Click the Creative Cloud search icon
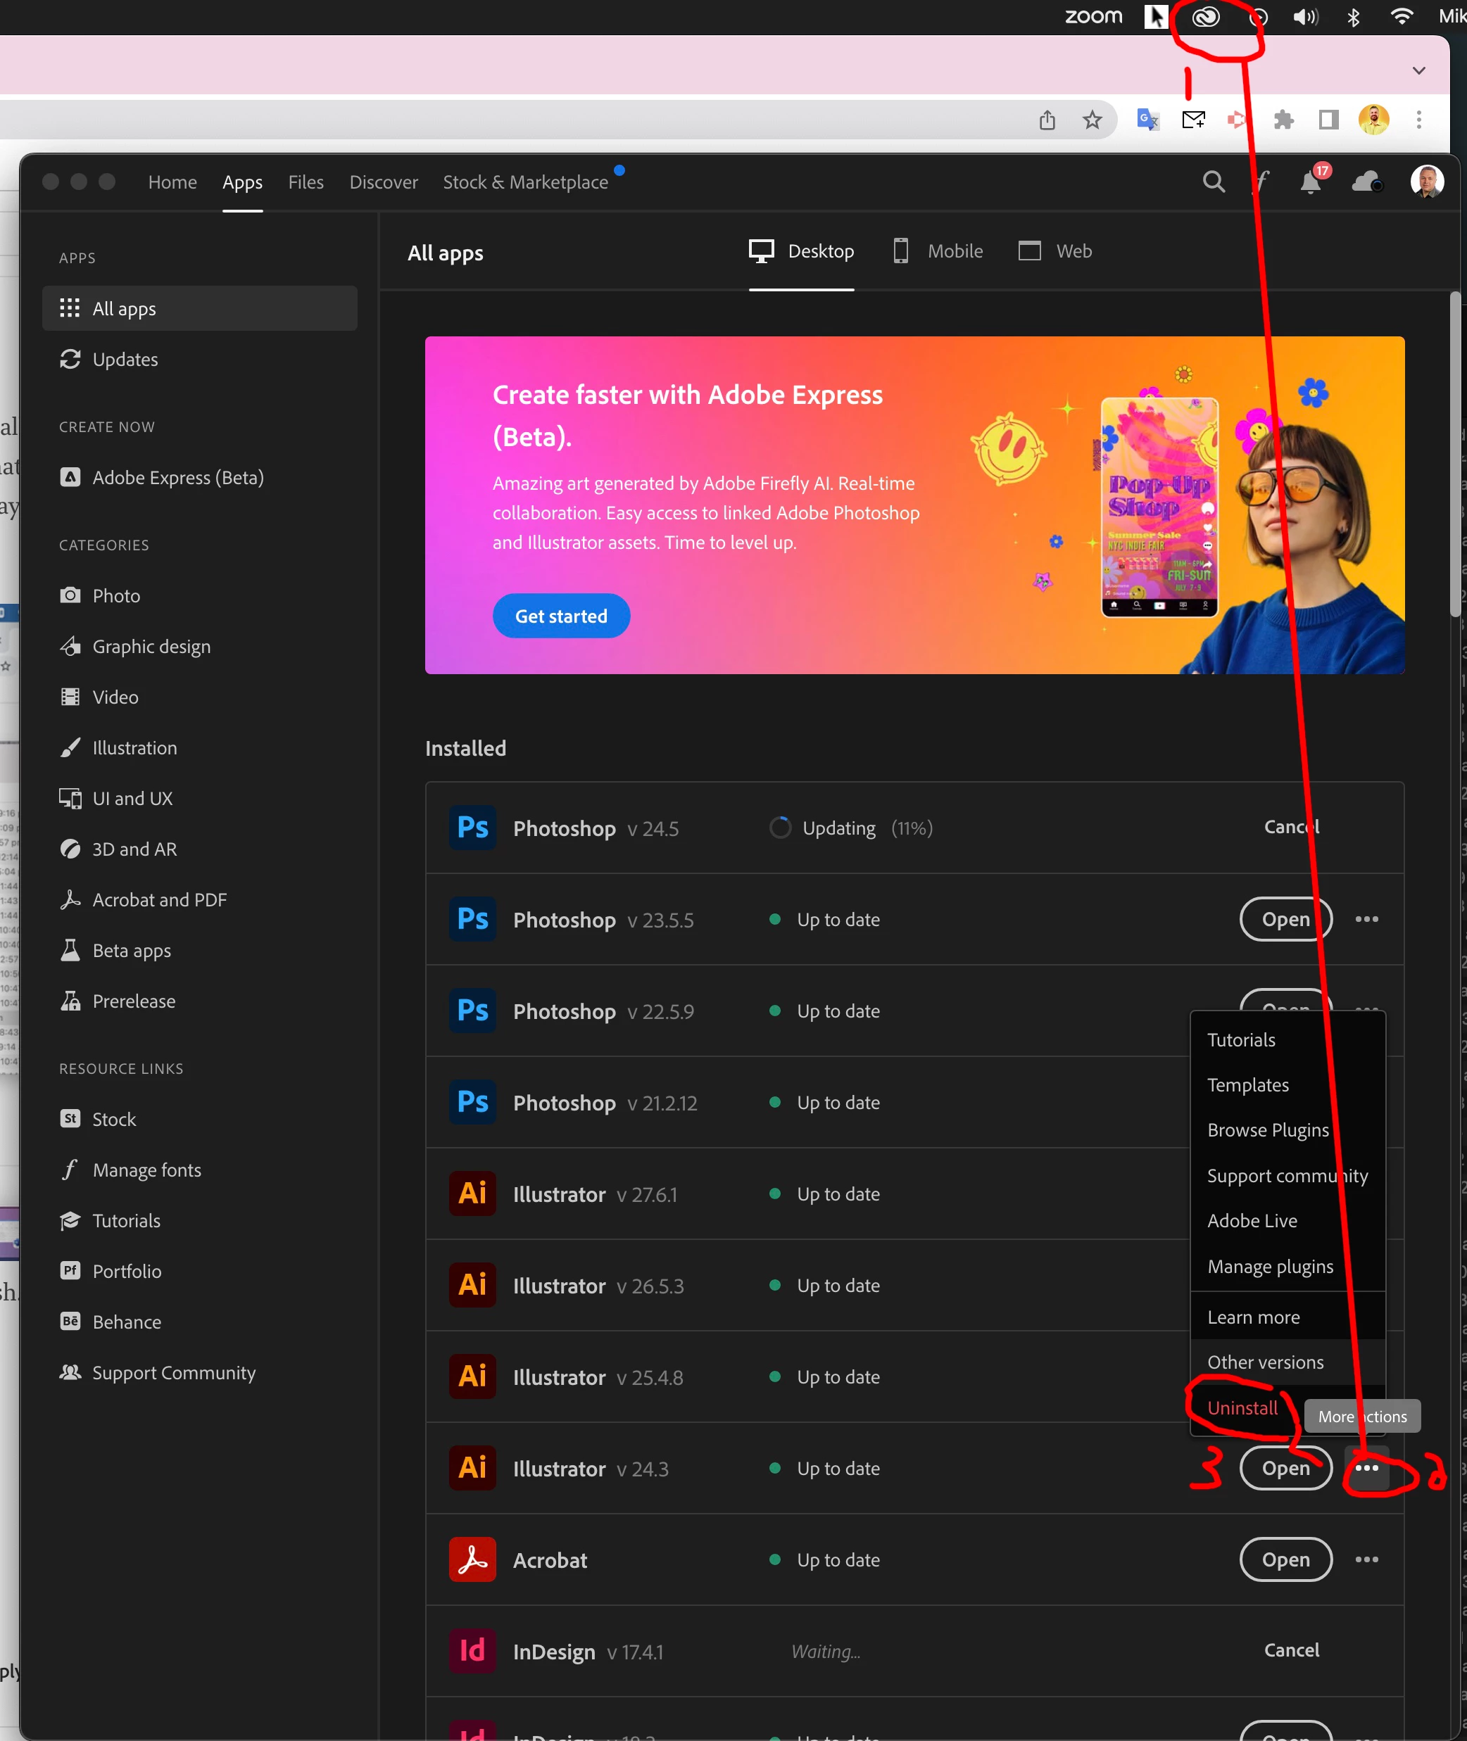The height and width of the screenshot is (1741, 1467). tap(1214, 182)
